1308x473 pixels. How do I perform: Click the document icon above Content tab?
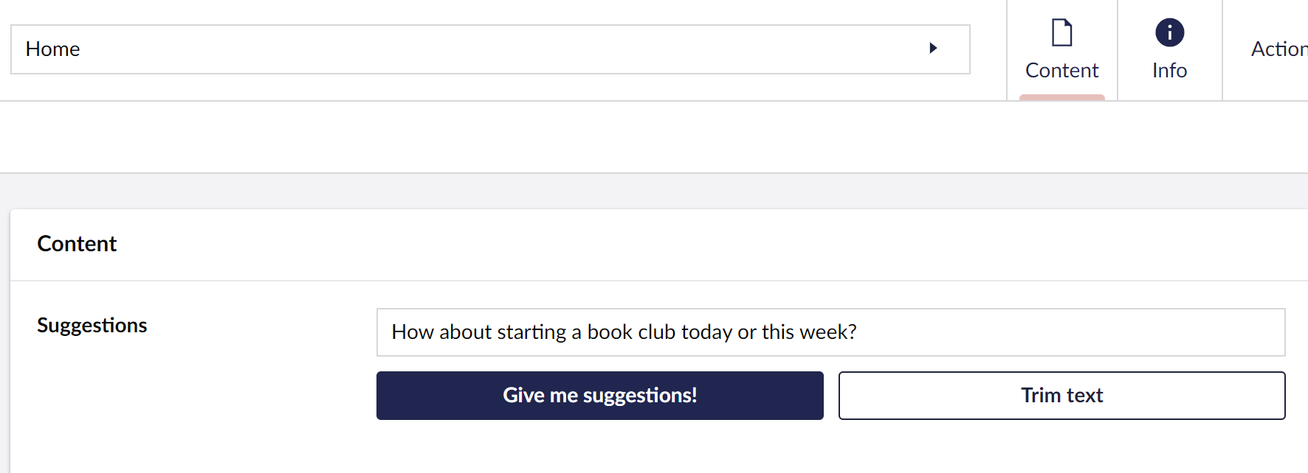(x=1061, y=32)
